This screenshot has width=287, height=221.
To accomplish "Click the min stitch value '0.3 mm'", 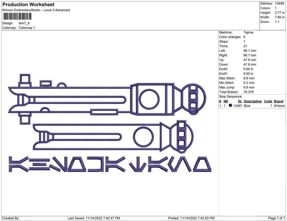I will (x=249, y=83).
